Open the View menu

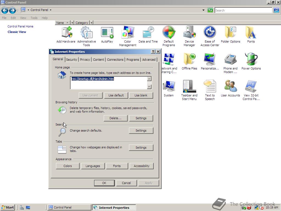click(x=23, y=18)
